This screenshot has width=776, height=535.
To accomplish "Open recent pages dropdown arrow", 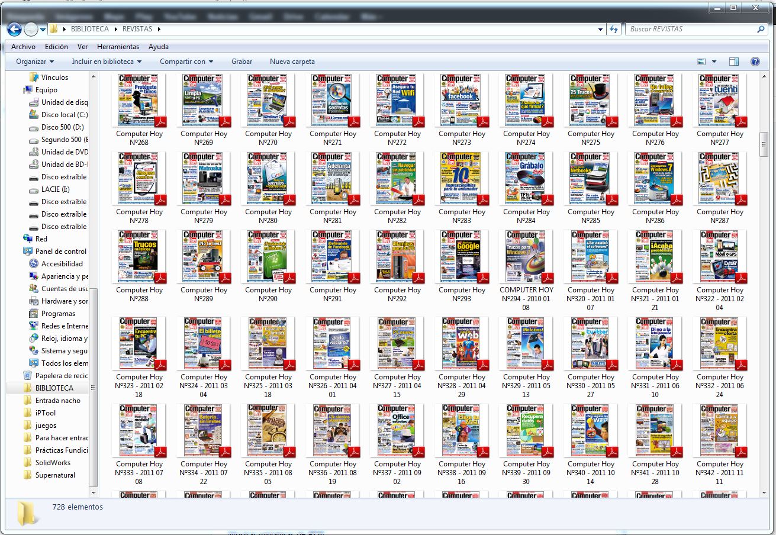I will coord(43,29).
